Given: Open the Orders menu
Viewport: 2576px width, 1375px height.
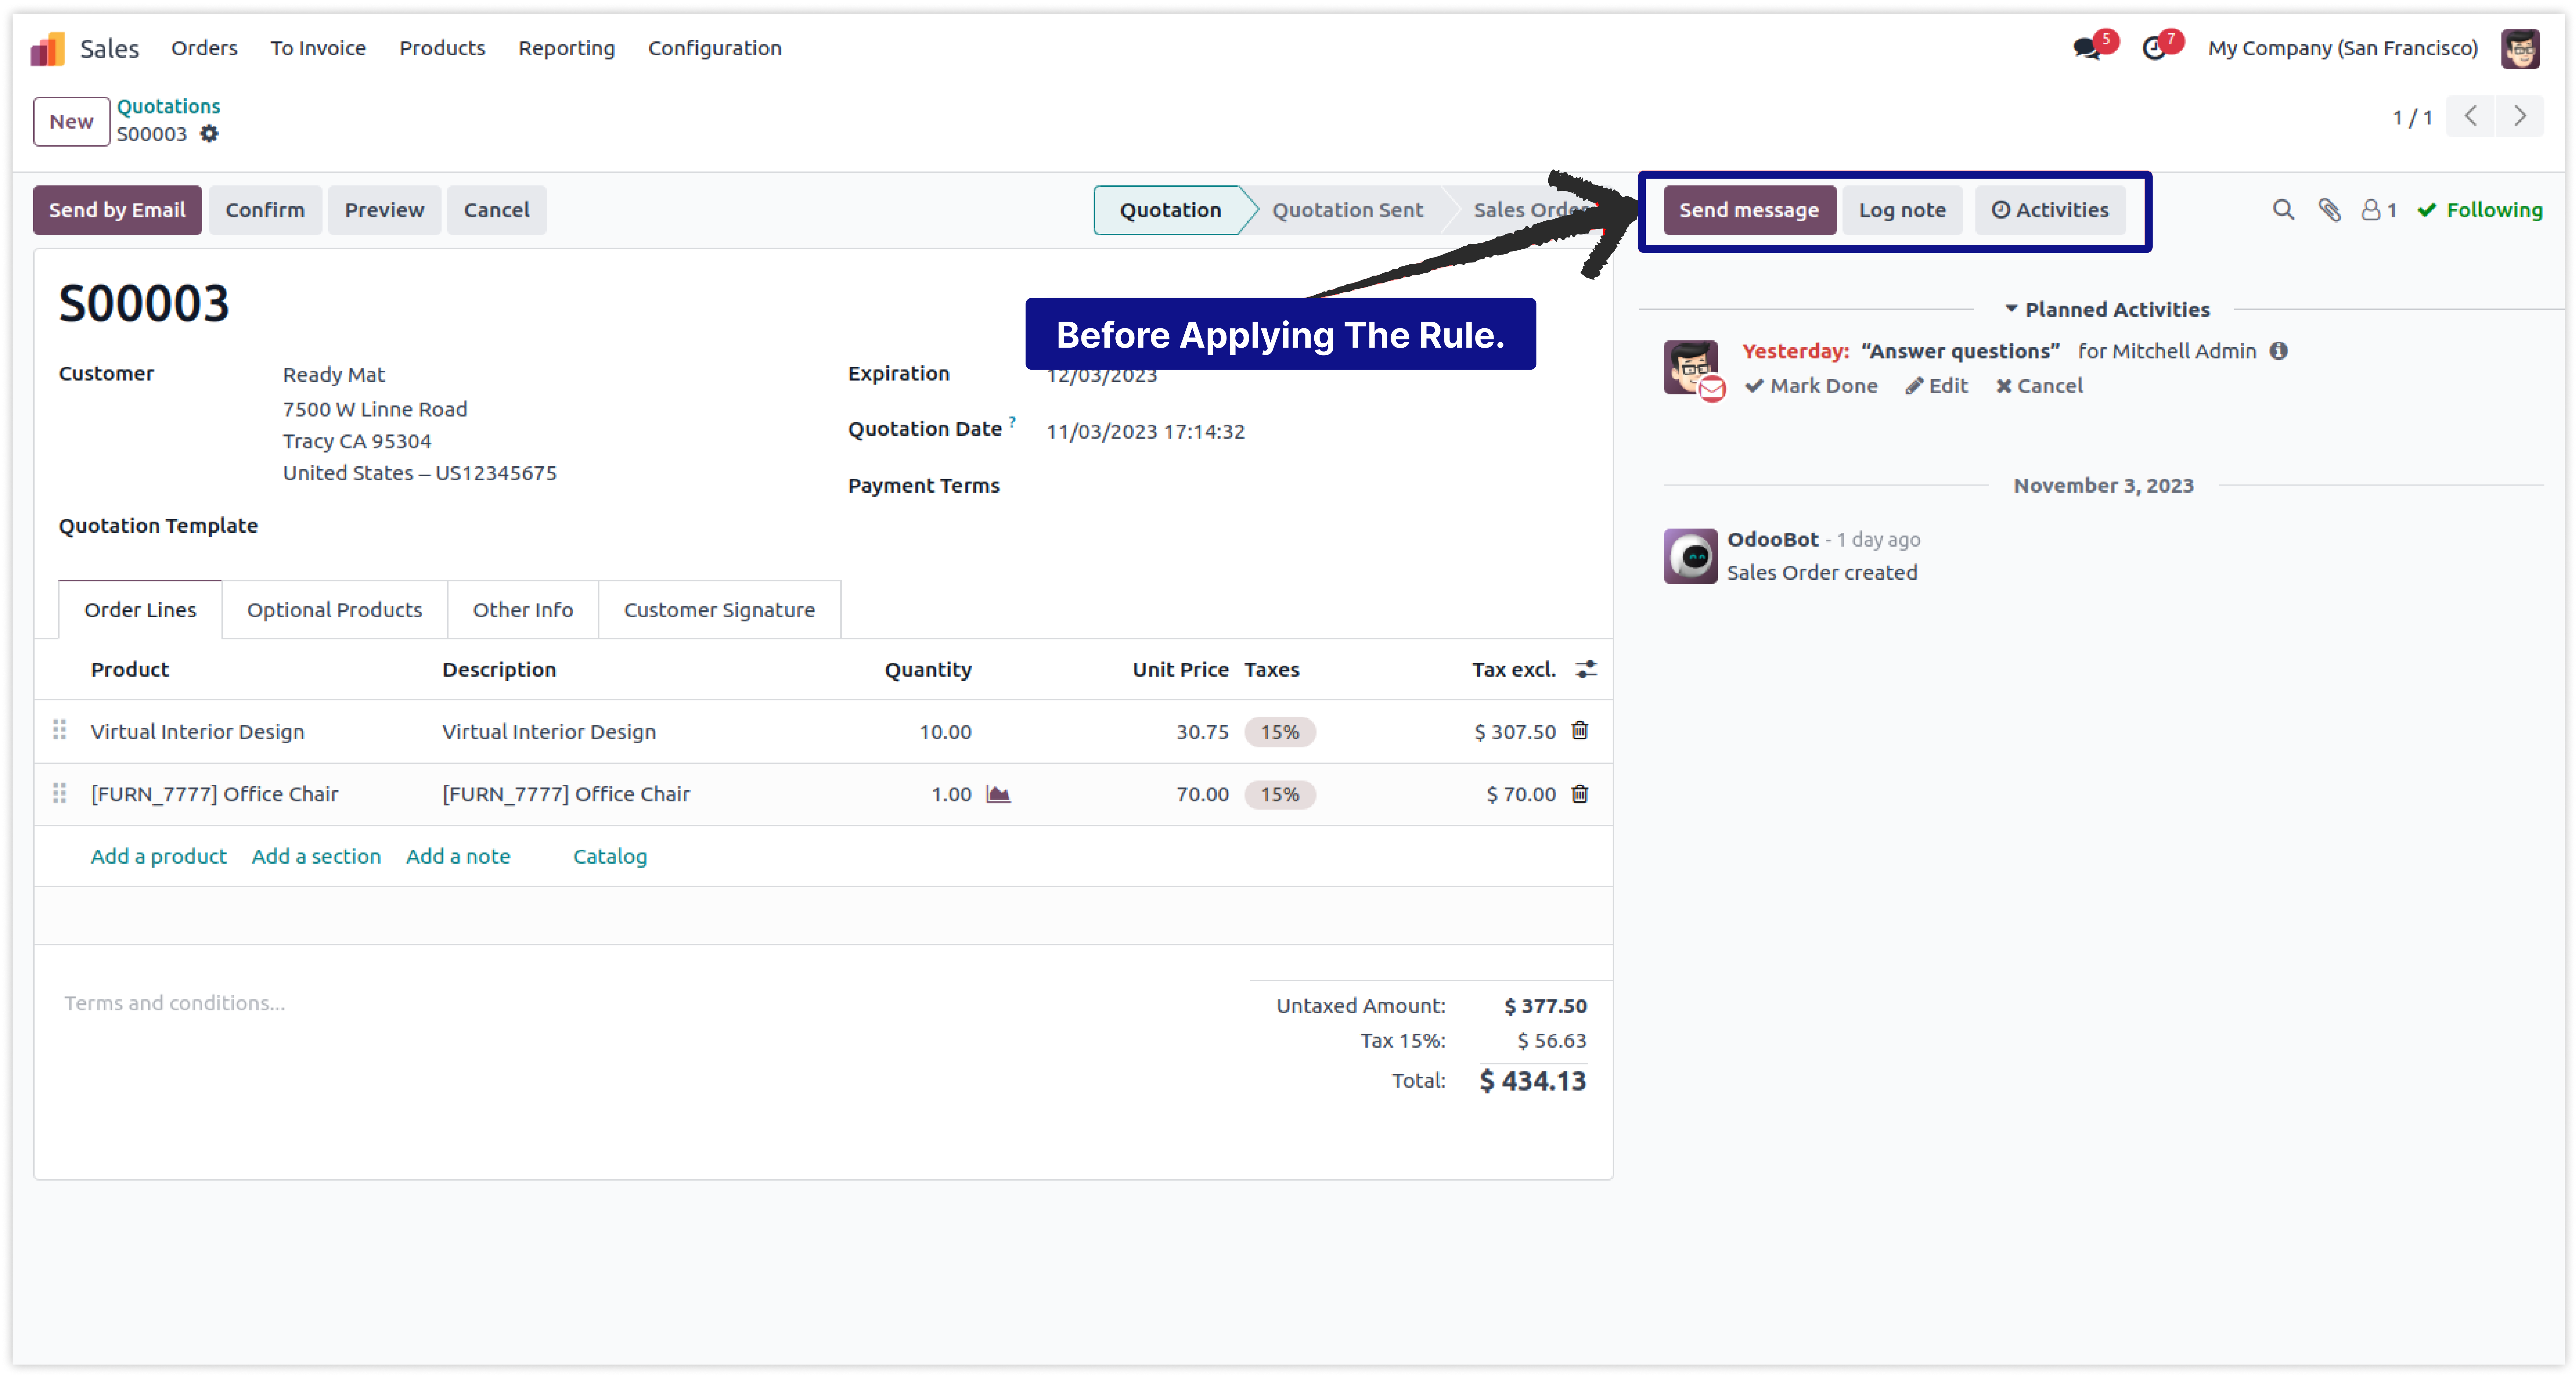Looking at the screenshot, I should pos(204,48).
